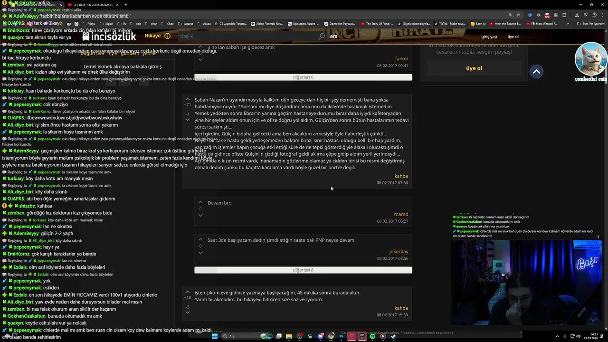Screen dimensions: 608x342
Task: Click timestamp '08.02.2017 08:27'
Action: click(x=392, y=221)
